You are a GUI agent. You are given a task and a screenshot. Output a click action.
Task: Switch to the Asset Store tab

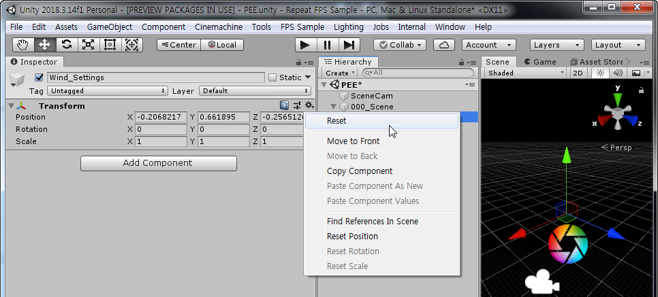click(x=596, y=62)
